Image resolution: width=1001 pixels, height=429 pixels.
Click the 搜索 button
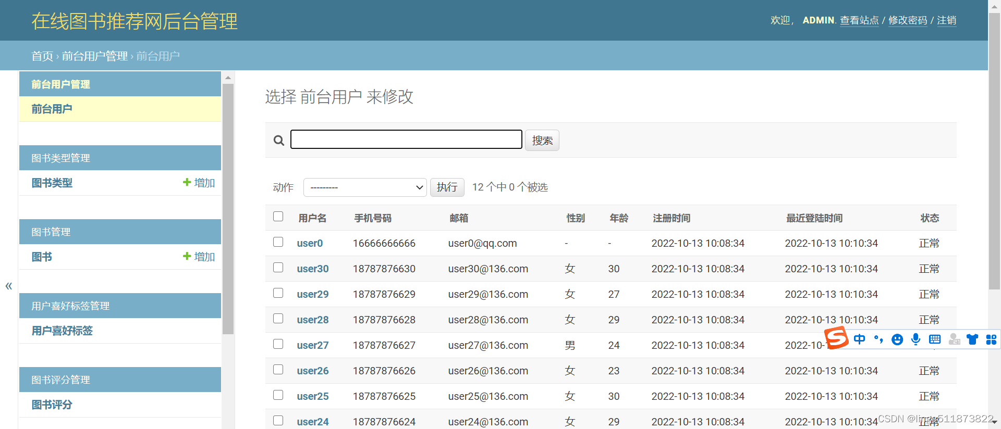[542, 141]
